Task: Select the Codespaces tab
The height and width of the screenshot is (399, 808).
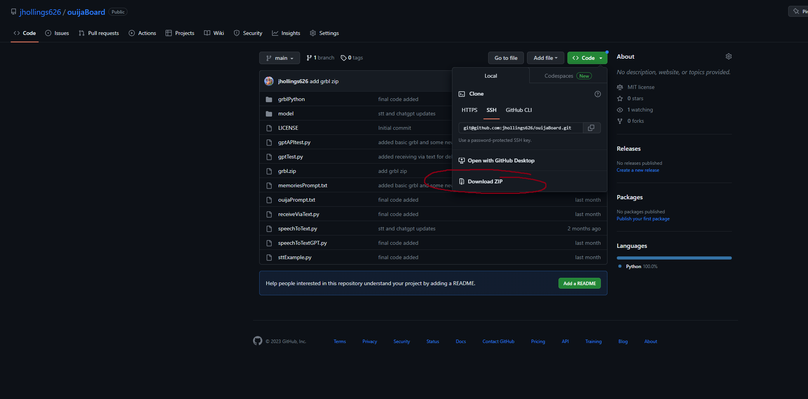Action: pos(568,76)
